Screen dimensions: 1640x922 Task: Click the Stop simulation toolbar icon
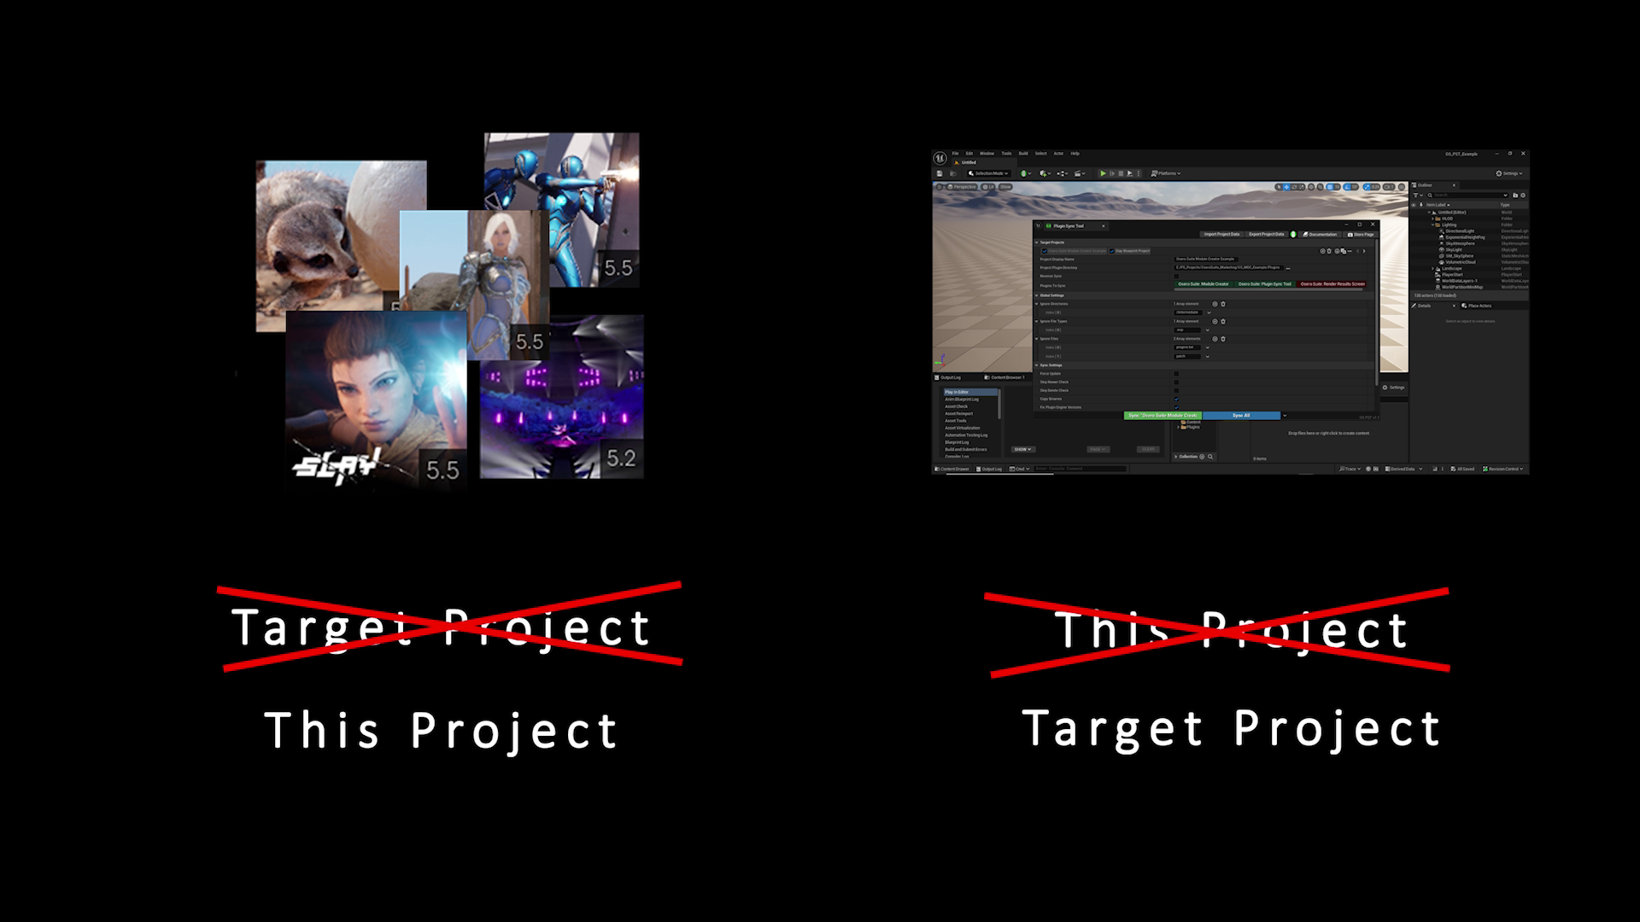click(x=1121, y=173)
